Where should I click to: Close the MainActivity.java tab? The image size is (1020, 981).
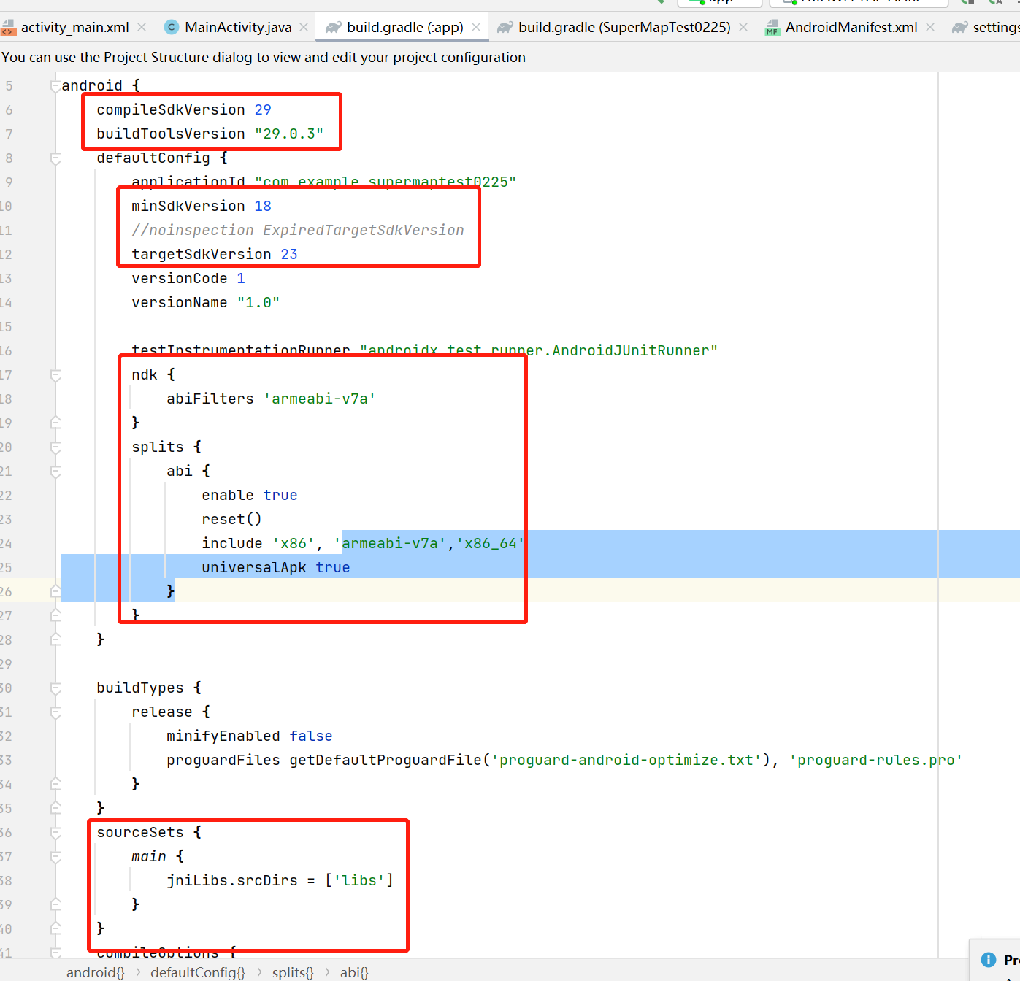tap(304, 27)
